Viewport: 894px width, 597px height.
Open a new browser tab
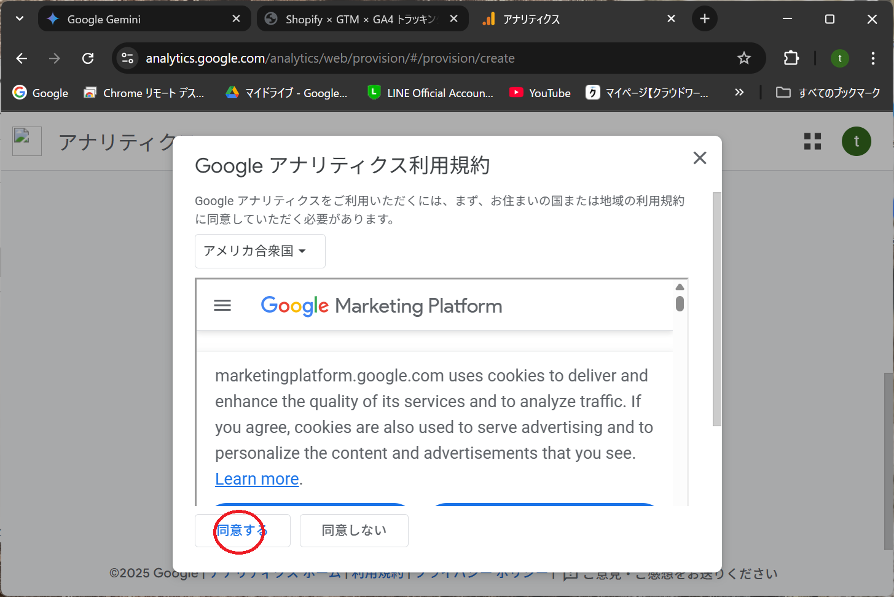(705, 19)
